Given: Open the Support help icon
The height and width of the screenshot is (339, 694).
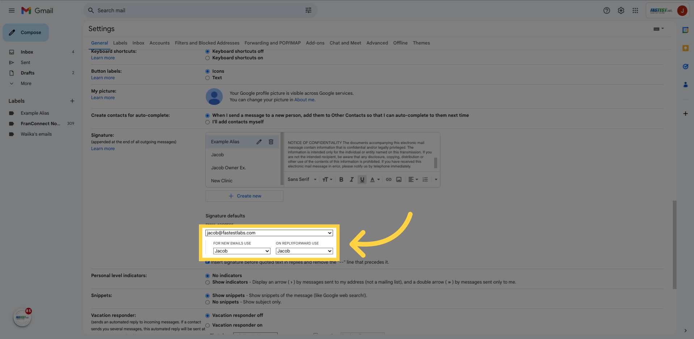Looking at the screenshot, I should [606, 10].
